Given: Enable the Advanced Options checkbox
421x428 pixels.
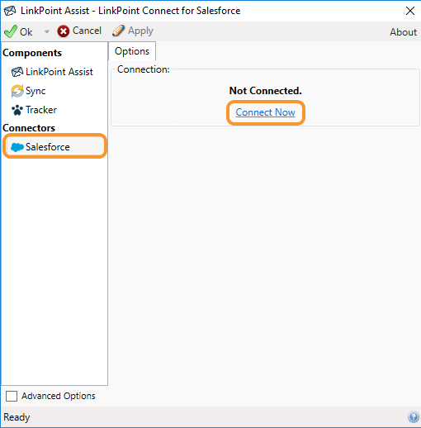Looking at the screenshot, I should pyautogui.click(x=12, y=396).
